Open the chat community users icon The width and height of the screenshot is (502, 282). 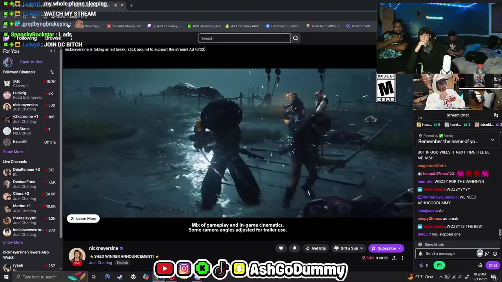pos(496,115)
